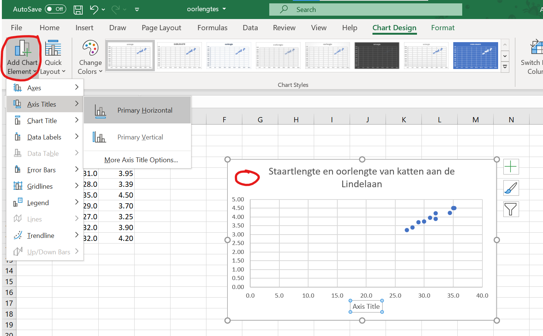This screenshot has height=336, width=543.
Task: Click the Save icon in title bar
Action: coord(78,10)
